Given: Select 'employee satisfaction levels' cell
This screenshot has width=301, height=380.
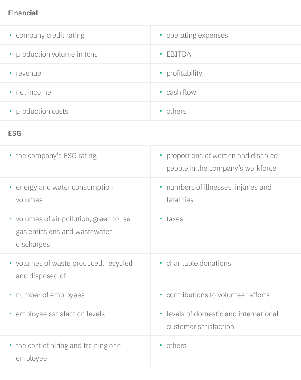Looking at the screenshot, I should tap(60, 314).
